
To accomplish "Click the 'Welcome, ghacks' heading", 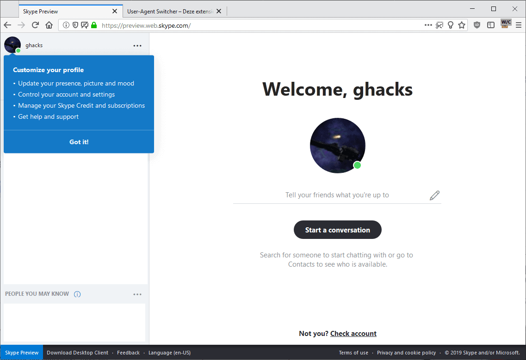I will point(337,89).
